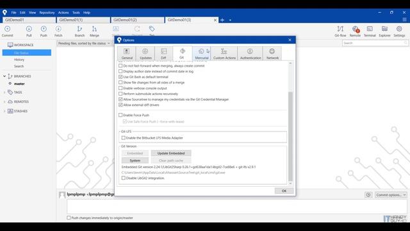Enable Display author date instead of commit date
Viewport: 410px width, 231px height.
pos(120,71)
